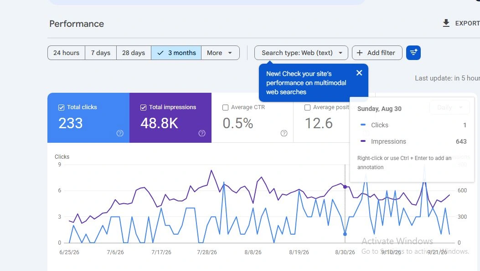
Task: Choose the 28 days range
Action: click(x=134, y=53)
